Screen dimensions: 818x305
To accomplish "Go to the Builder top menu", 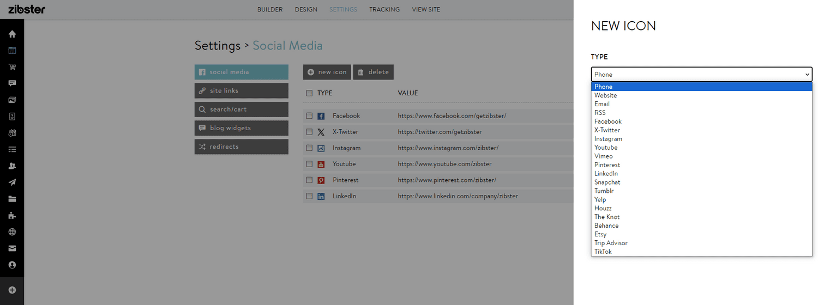I will pyautogui.click(x=270, y=9).
